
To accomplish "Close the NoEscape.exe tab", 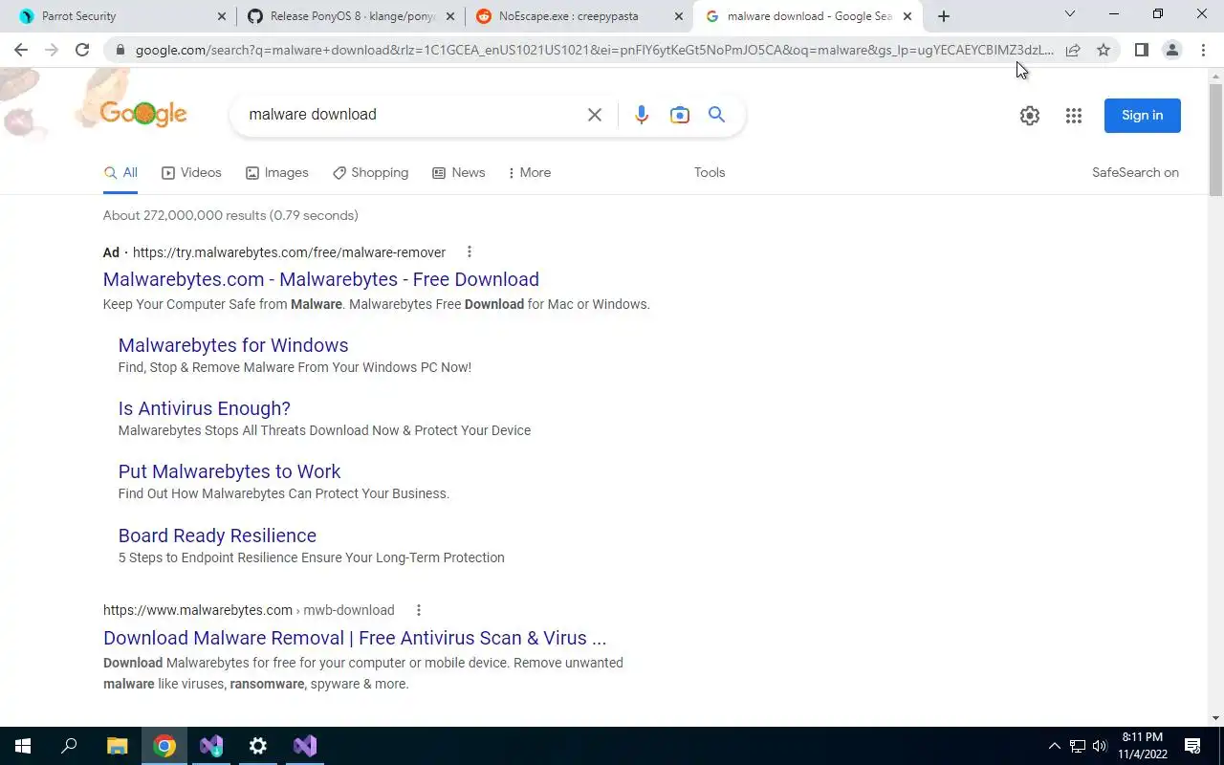I will 679,16.
